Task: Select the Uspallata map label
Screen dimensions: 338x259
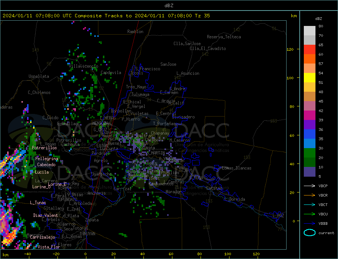Action: tap(39, 76)
